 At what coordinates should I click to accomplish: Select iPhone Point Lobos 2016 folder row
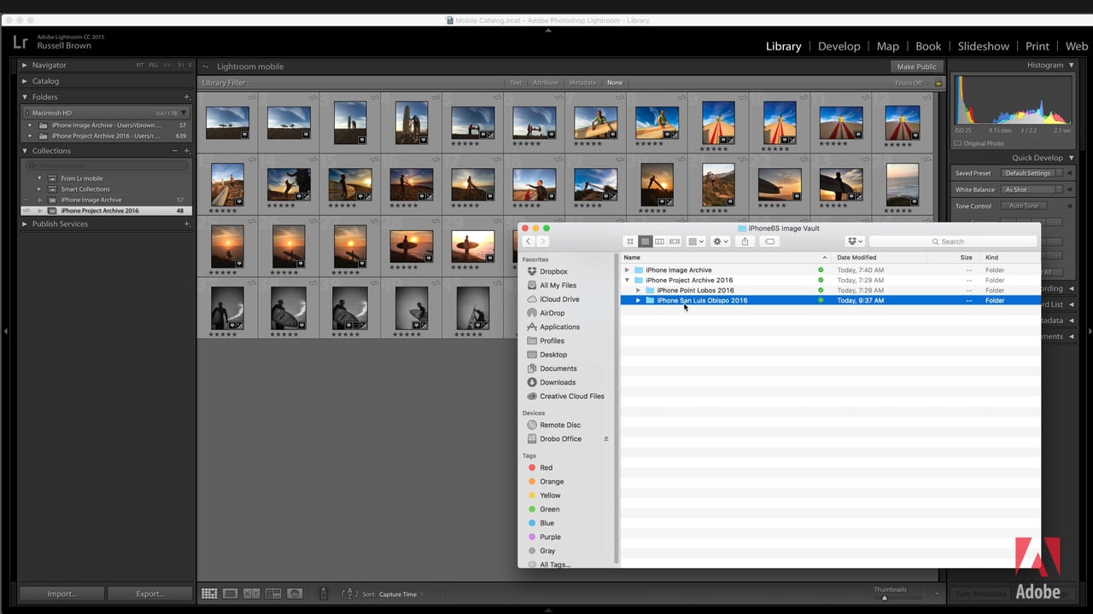830,291
